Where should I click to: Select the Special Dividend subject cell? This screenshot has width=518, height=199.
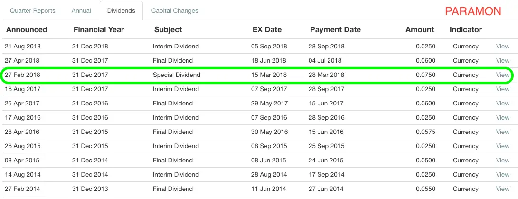click(177, 75)
